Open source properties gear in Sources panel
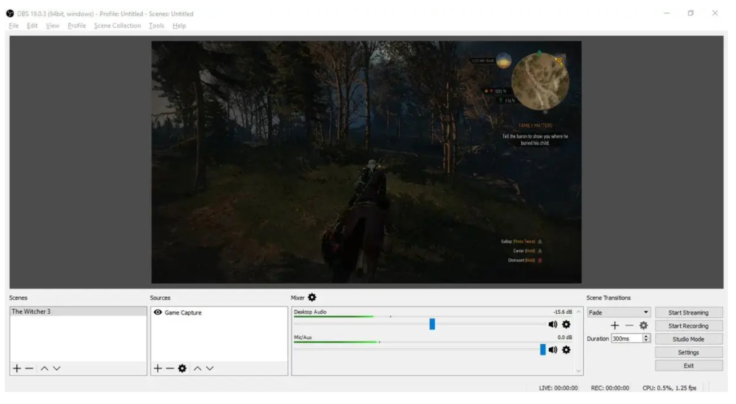Screen dimensions: 736x404 point(182,368)
